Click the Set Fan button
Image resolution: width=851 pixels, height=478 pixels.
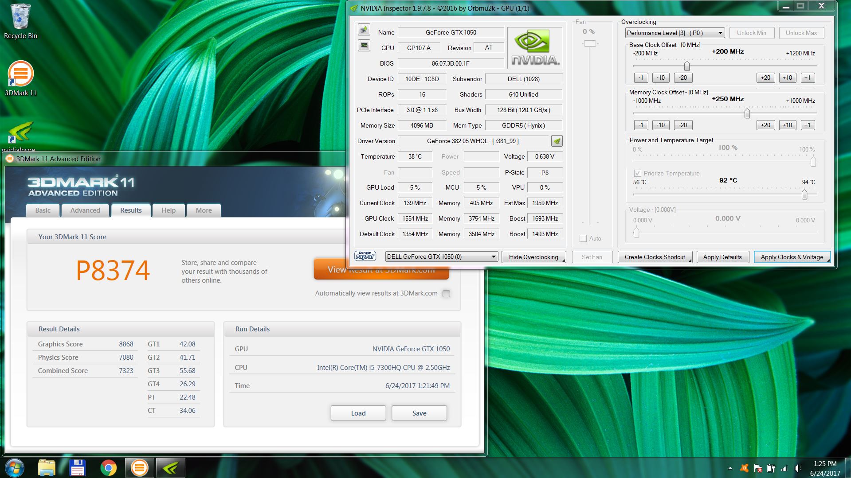pos(592,257)
